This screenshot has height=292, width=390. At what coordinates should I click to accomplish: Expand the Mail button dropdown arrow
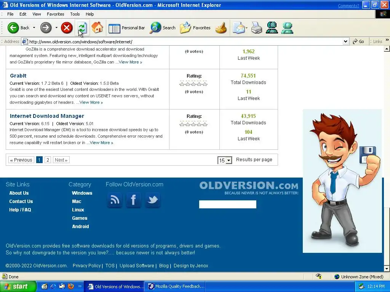[246, 28]
